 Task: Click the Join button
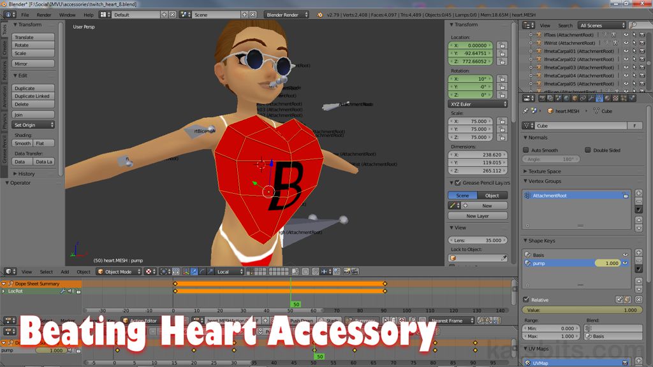[x=33, y=115]
